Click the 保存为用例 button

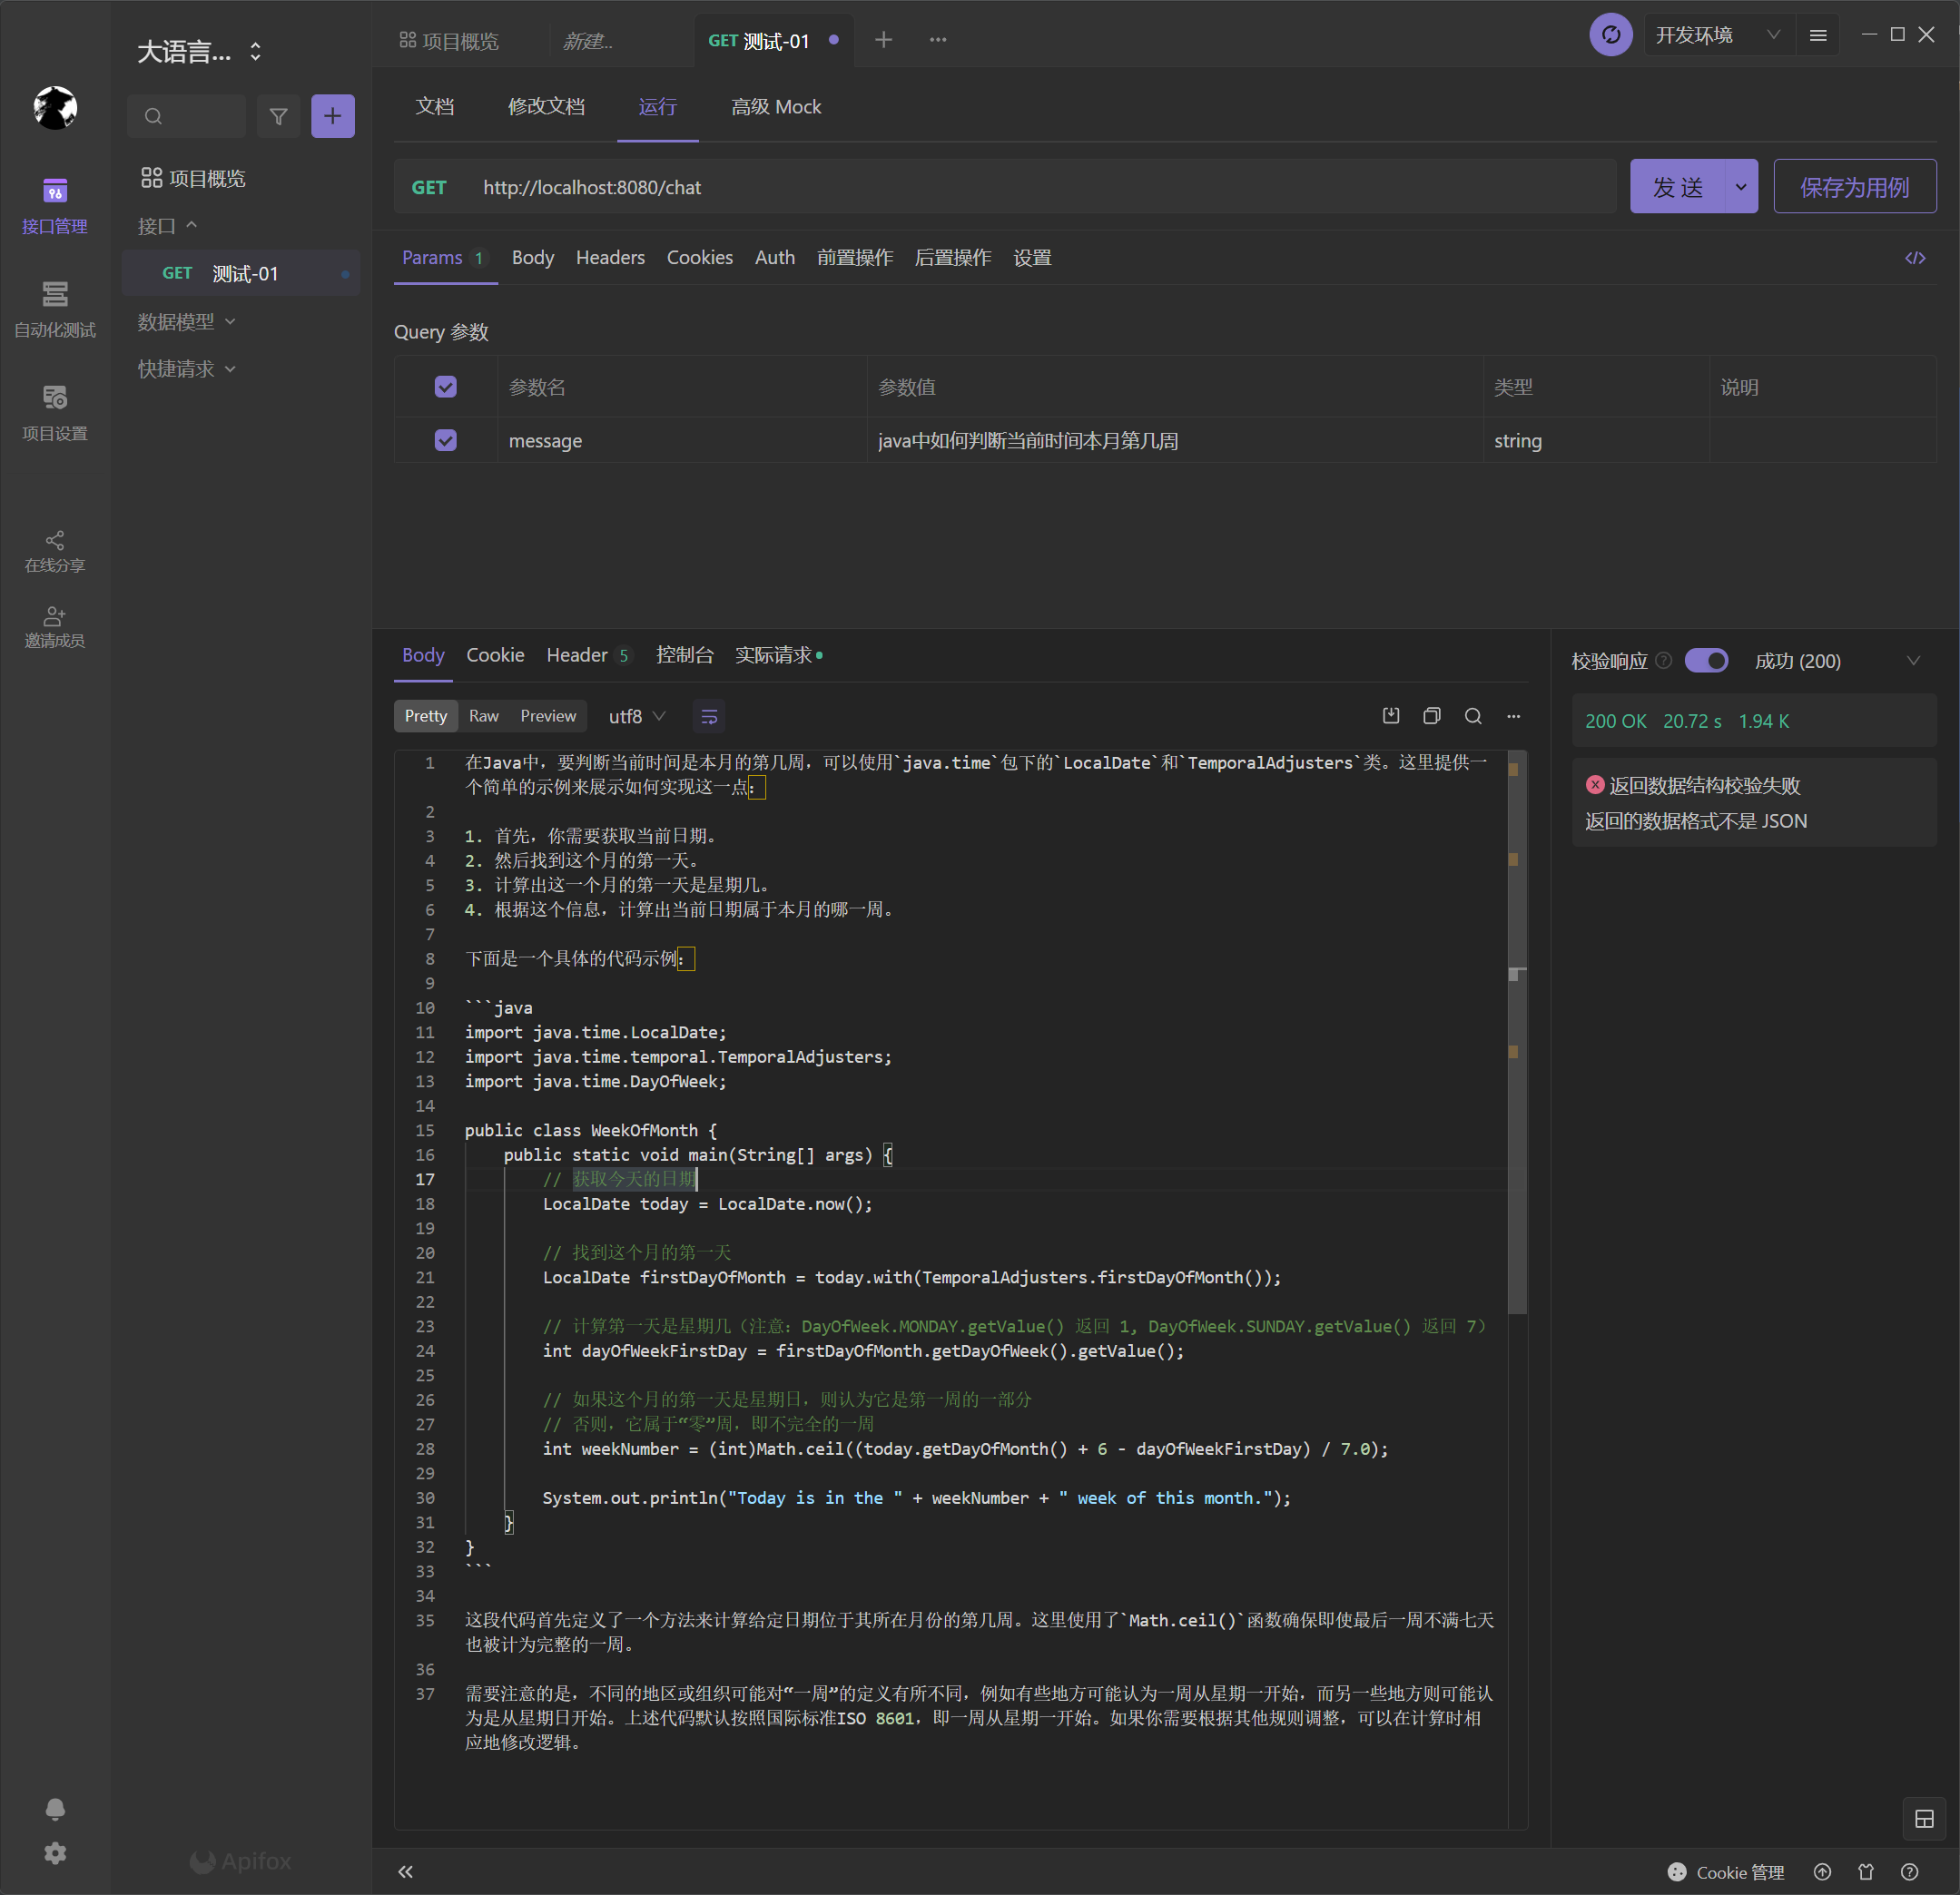[1854, 186]
